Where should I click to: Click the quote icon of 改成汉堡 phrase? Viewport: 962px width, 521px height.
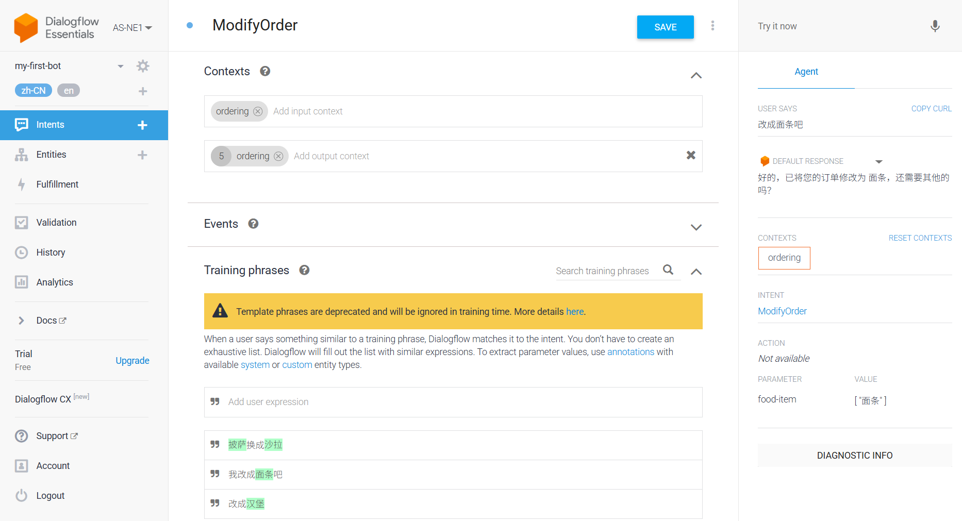tap(215, 503)
